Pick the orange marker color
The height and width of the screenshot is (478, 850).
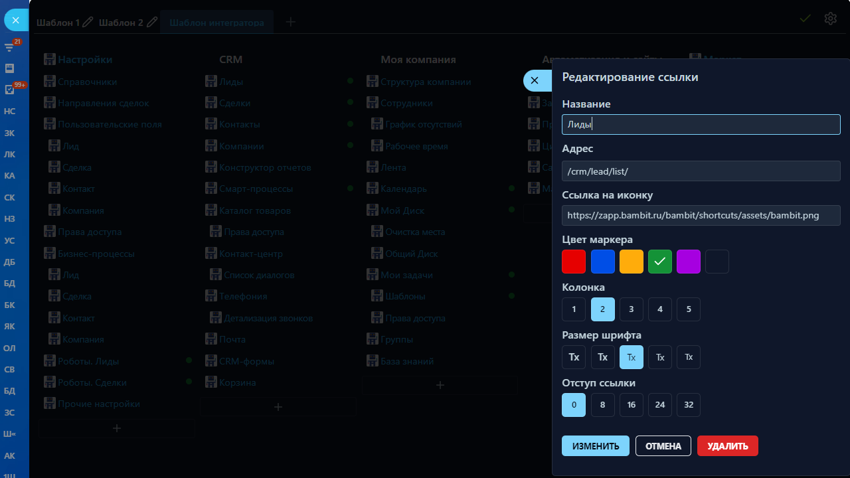pyautogui.click(x=632, y=262)
